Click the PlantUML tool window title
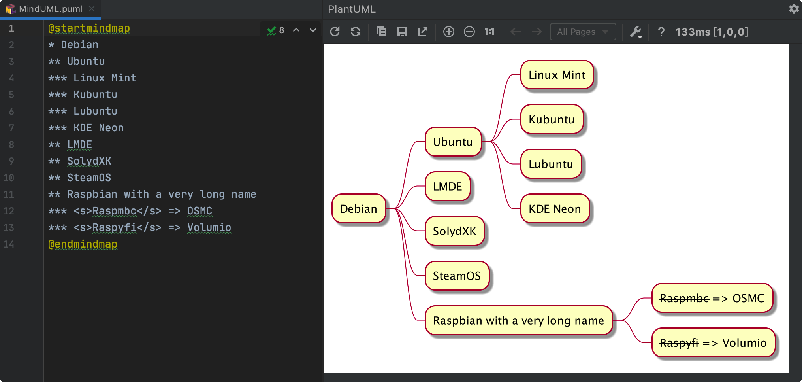Image resolution: width=802 pixels, height=382 pixels. (x=352, y=9)
